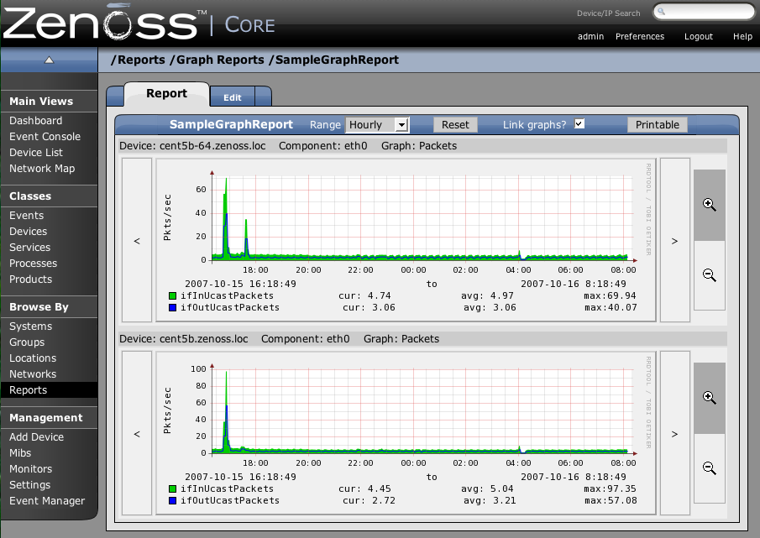Click blue ifOutUcastPackets swatch in the cent5b-64 graph legend
Image resolution: width=760 pixels, height=538 pixels.
[x=172, y=307]
